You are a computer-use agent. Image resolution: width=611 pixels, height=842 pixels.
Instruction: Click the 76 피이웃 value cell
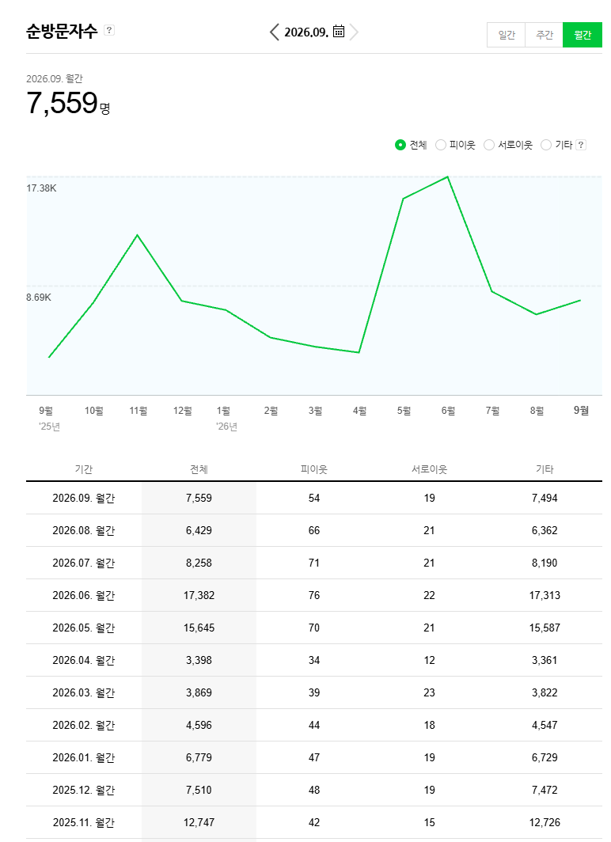pyautogui.click(x=314, y=596)
